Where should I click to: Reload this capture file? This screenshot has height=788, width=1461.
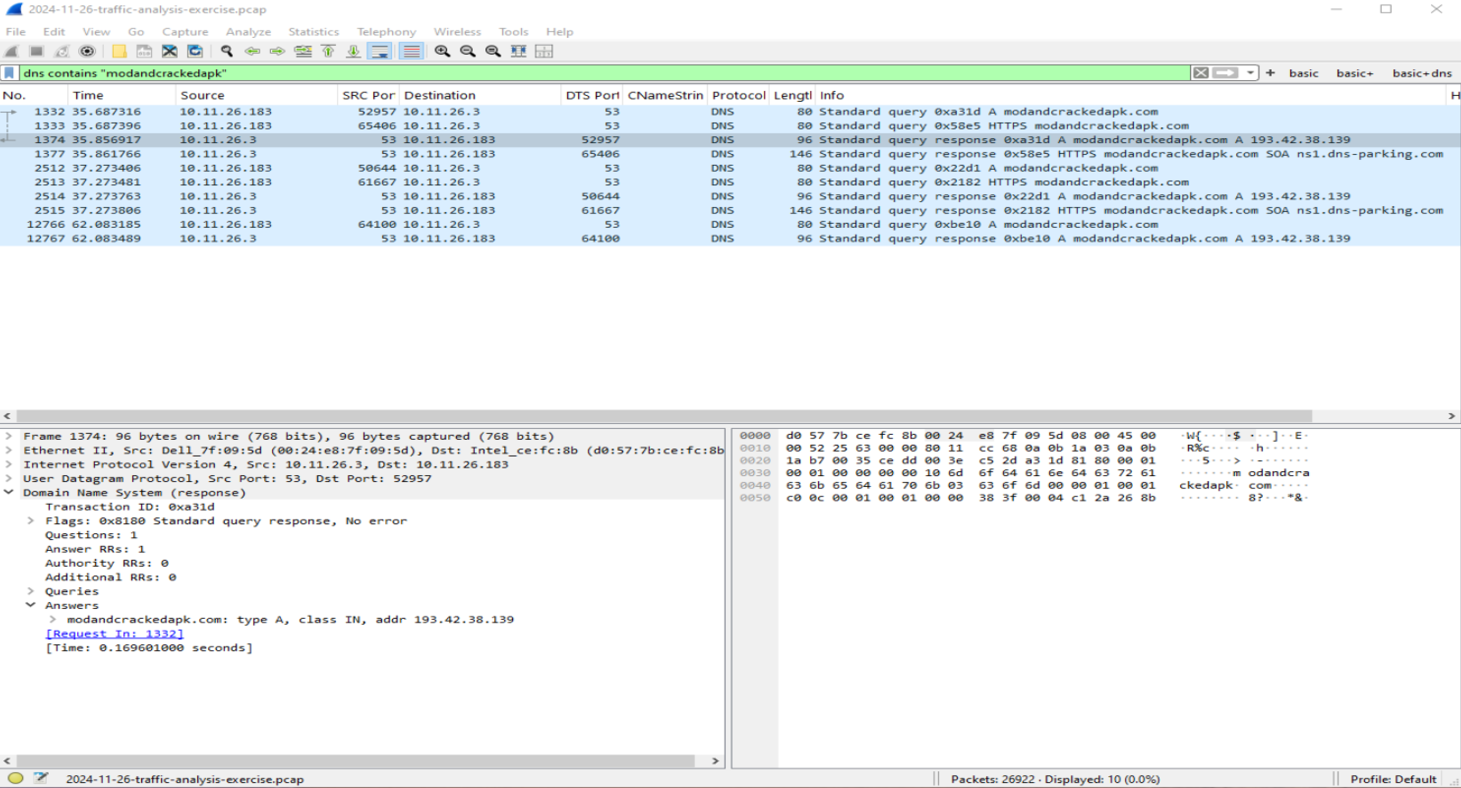(x=194, y=51)
